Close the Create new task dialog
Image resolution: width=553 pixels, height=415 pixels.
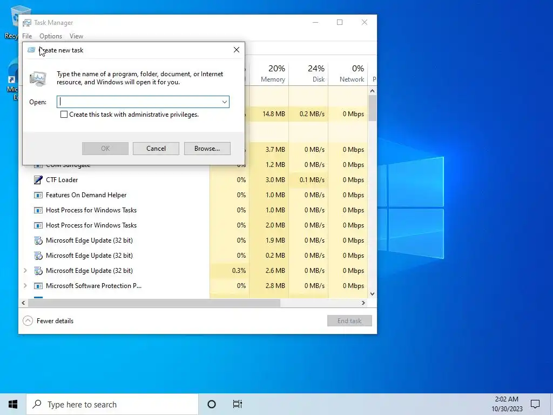[x=237, y=50]
